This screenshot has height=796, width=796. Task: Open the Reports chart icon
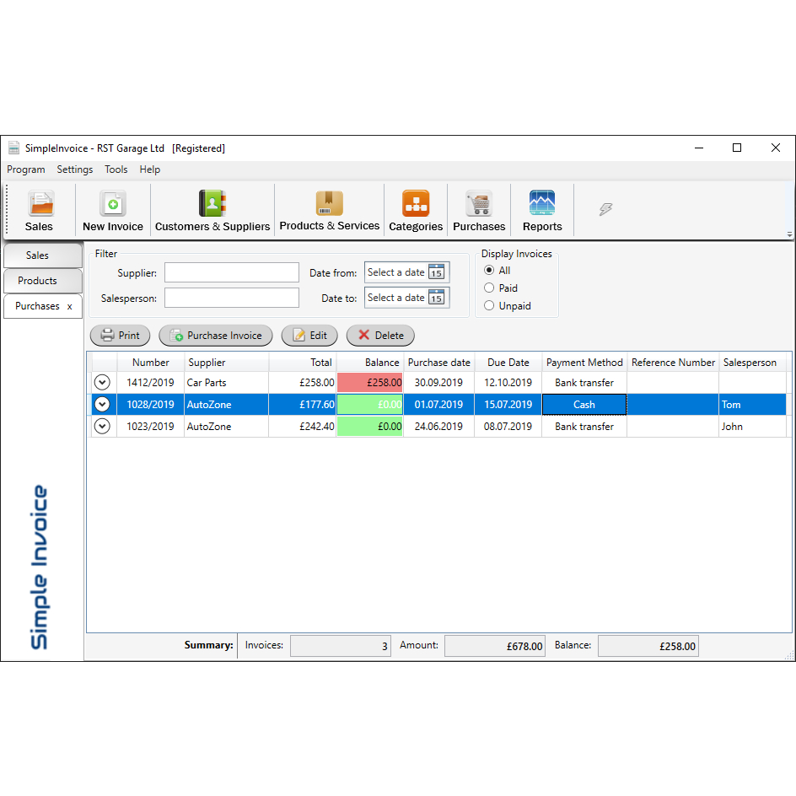coord(542,204)
